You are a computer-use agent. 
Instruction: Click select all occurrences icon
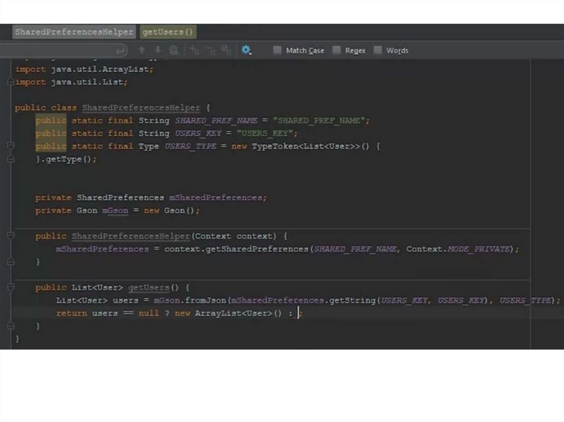226,50
